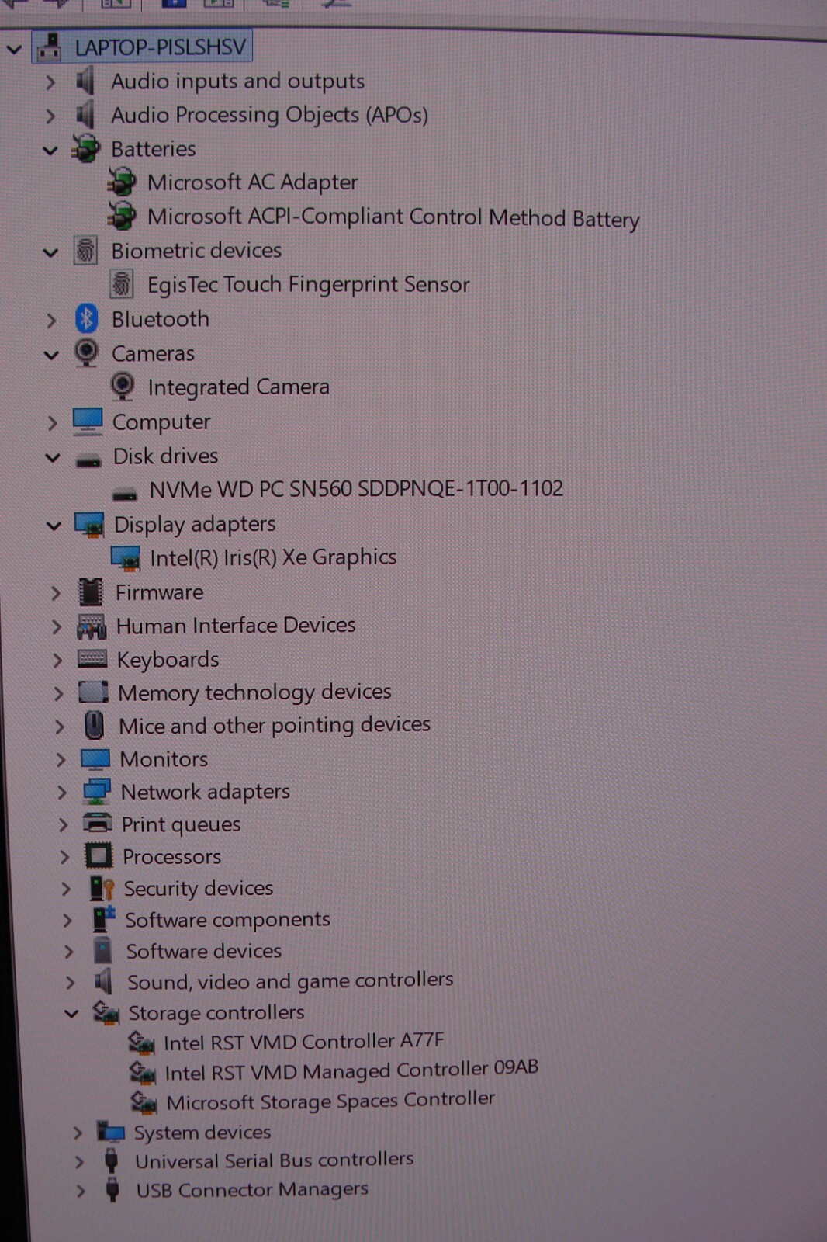Collapse the Batteries category
Viewport: 827px width, 1242px height.
pos(50,150)
